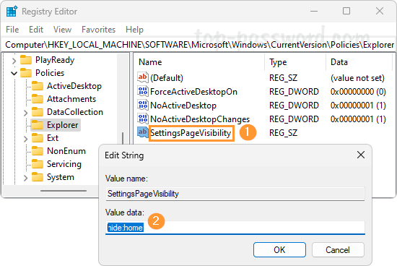Click the Registry Editor app icon in title bar

click(x=12, y=12)
